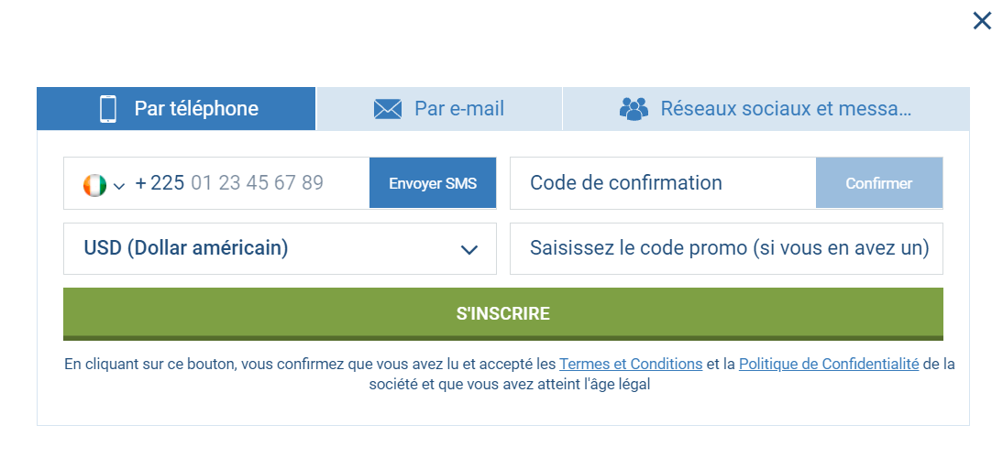Focus the phone number input field
Image resolution: width=1003 pixels, height=458 pixels.
[257, 183]
